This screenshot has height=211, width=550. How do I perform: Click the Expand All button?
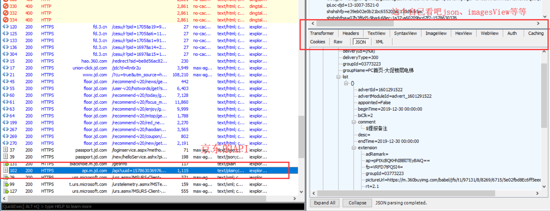click(x=325, y=203)
